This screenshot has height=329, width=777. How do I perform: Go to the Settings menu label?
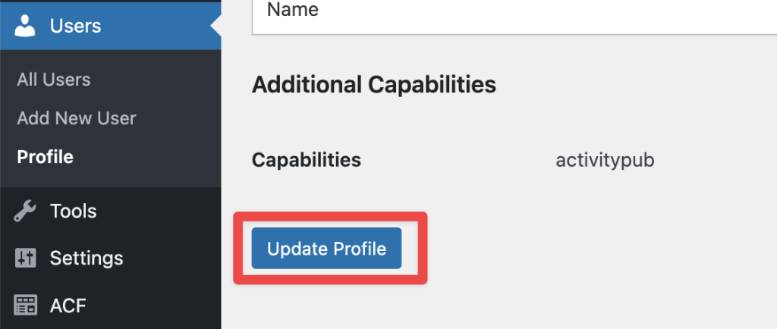click(x=86, y=258)
